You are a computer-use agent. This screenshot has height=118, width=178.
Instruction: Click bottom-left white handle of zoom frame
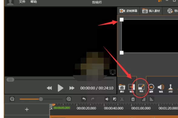[122, 53]
